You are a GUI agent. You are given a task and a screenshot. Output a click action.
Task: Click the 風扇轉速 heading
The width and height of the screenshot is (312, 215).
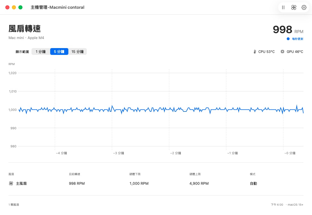25,29
